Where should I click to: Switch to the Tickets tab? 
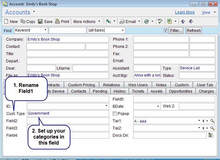point(138,91)
